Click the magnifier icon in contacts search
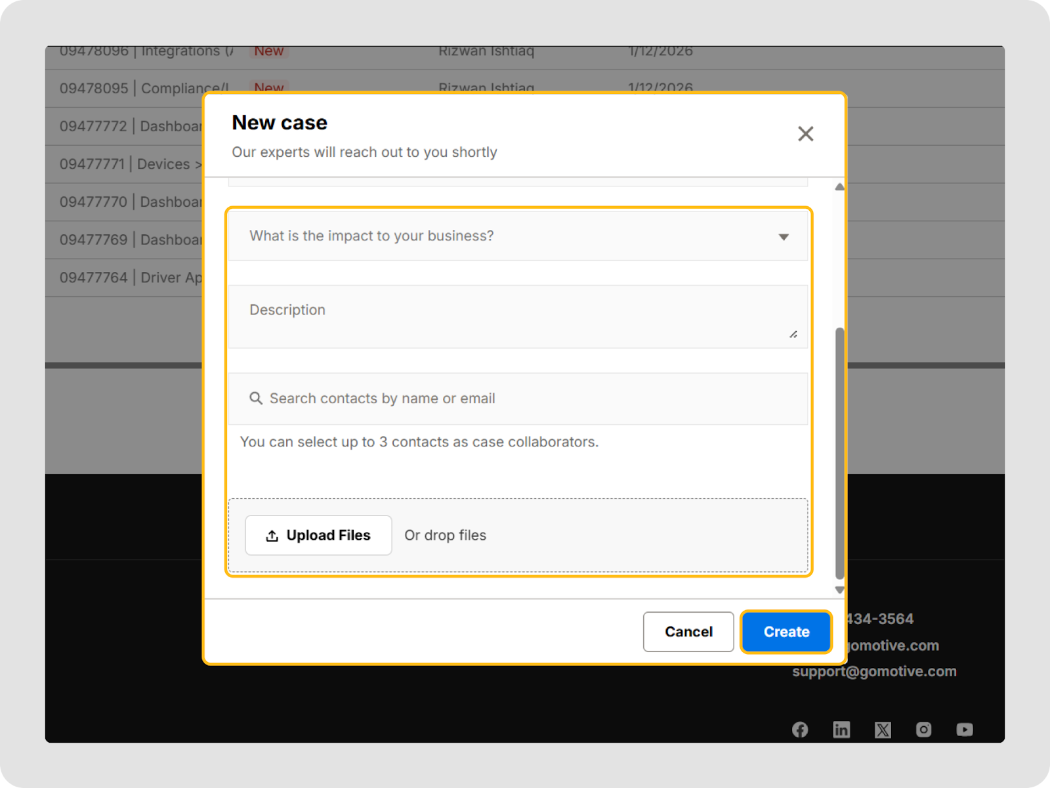Image resolution: width=1050 pixels, height=788 pixels. pyautogui.click(x=256, y=399)
